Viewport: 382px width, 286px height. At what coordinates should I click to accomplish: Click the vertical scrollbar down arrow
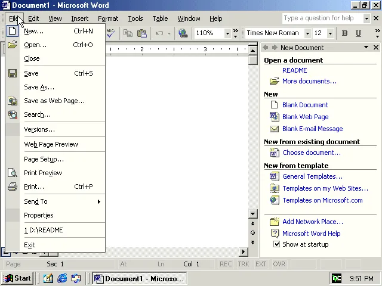pos(253,214)
